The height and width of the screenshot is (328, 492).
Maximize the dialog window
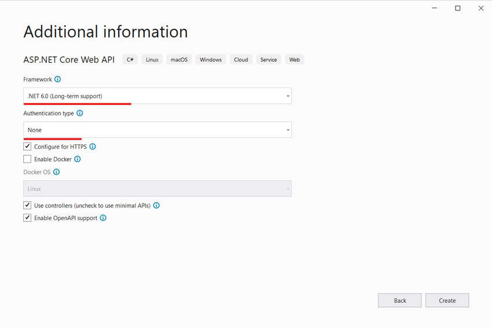(x=458, y=8)
